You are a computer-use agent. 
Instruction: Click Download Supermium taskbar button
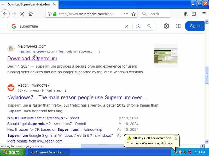click(x=49, y=152)
